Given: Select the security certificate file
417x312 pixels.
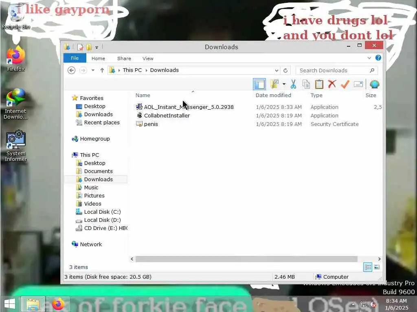Looking at the screenshot, I should (x=151, y=124).
